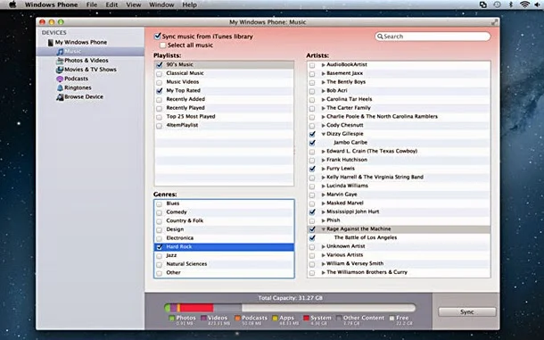Open the Bluetooth icon in menu bar
The image size is (544, 340).
[511, 4]
